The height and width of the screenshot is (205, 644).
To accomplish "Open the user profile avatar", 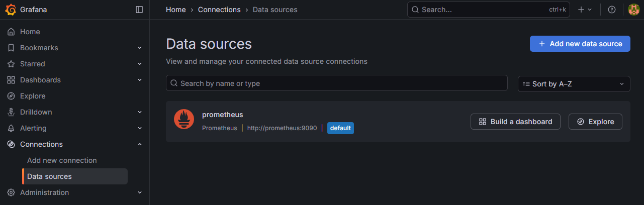I will pos(633,10).
